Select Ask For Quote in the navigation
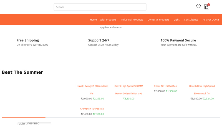This screenshot has width=222, height=125. click(x=211, y=19)
